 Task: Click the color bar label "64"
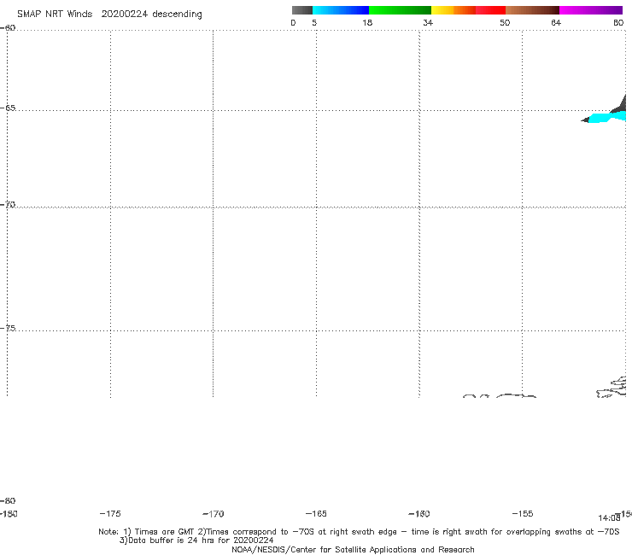click(556, 23)
